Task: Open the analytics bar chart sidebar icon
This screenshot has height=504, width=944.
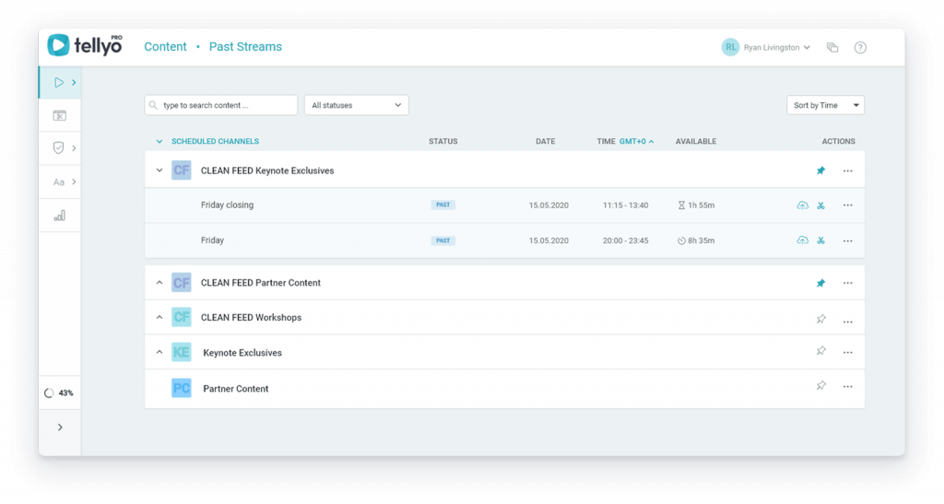Action: point(60,216)
